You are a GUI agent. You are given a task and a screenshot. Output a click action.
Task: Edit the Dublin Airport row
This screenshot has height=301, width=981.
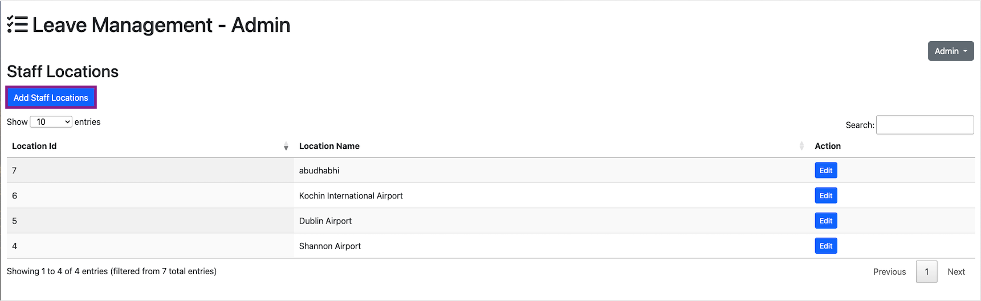click(x=825, y=221)
